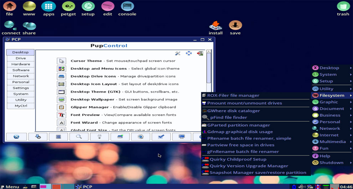The image size is (353, 189).
Task: Expand the System submenu in main menu
Action: (332, 74)
